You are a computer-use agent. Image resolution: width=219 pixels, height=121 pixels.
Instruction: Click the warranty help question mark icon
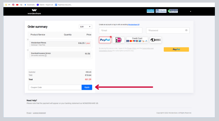coord(46,56)
